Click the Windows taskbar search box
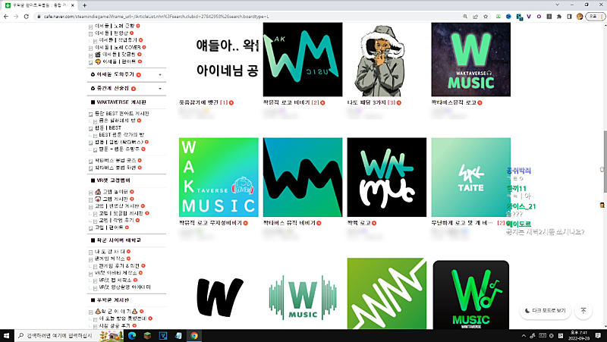 pyautogui.click(x=70, y=336)
